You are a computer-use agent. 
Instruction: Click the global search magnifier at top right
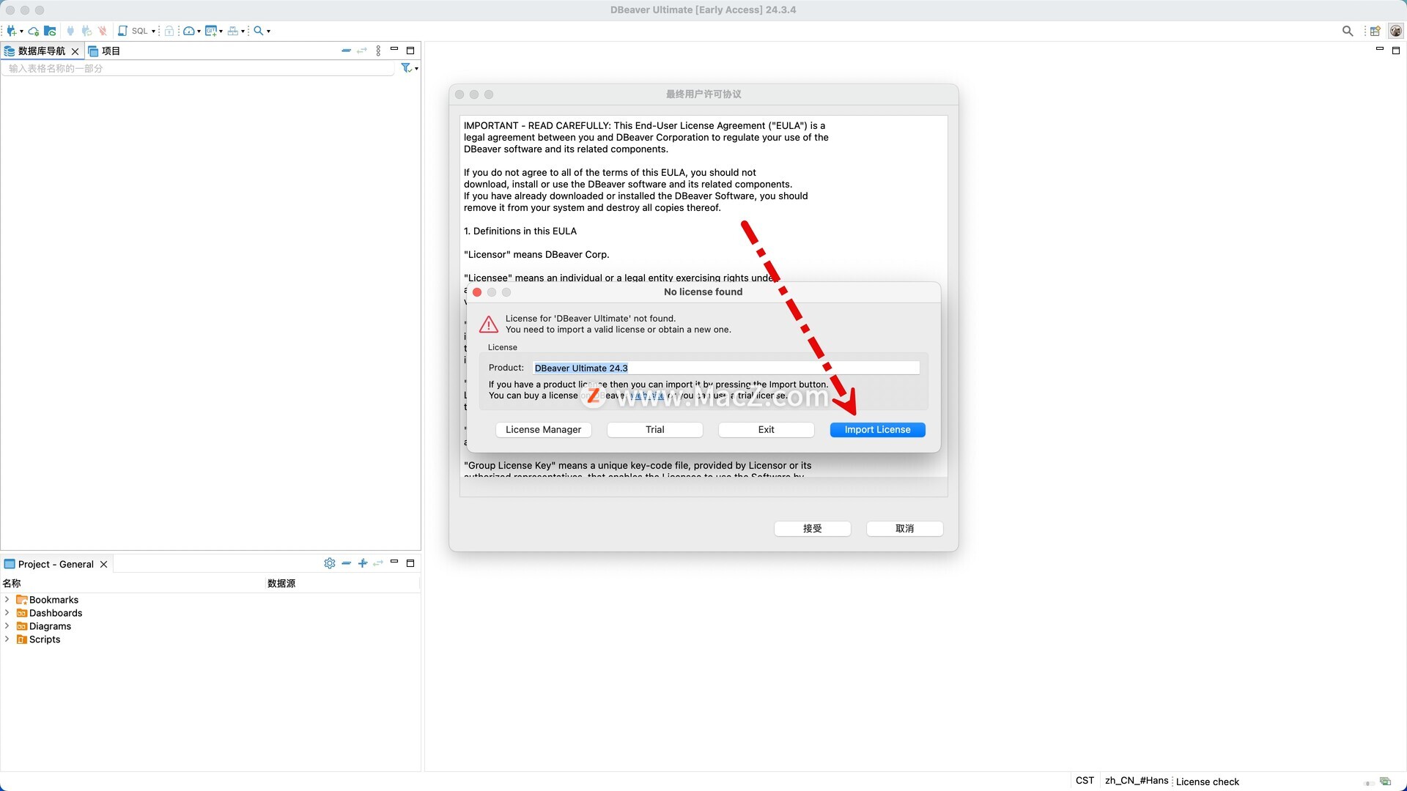[1348, 31]
